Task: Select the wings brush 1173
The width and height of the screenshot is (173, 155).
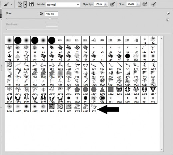Action: pyautogui.click(x=43, y=99)
